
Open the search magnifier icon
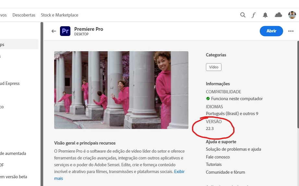[243, 15]
